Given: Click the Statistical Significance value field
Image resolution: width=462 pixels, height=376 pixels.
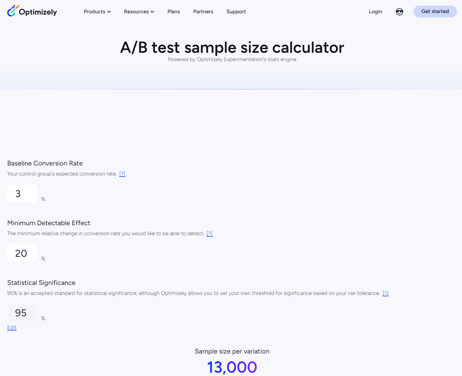Looking at the screenshot, I should (x=22, y=313).
